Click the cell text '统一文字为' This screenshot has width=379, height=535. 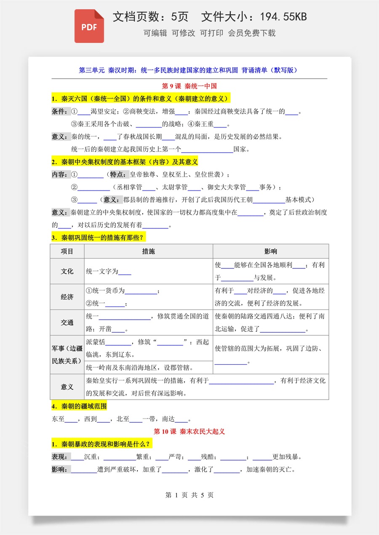click(102, 272)
